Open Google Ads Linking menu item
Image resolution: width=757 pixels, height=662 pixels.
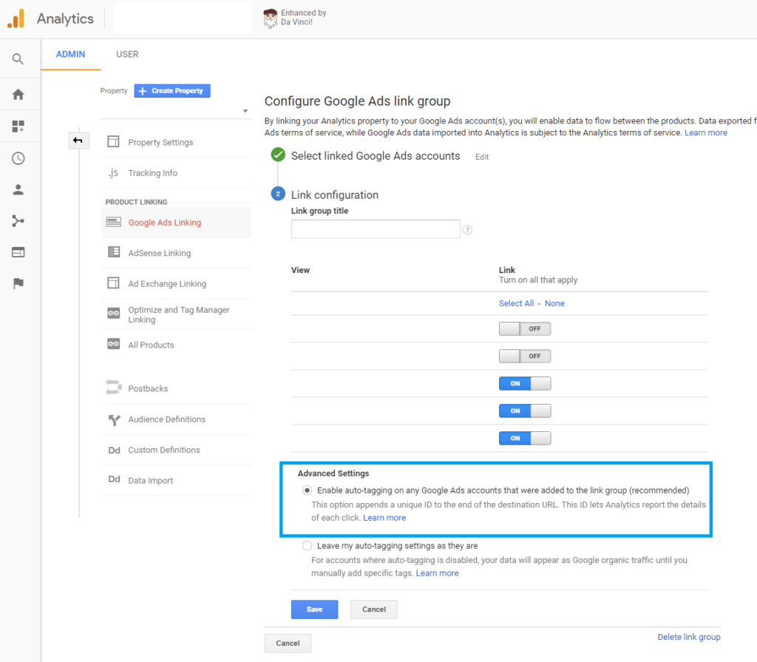pyautogui.click(x=176, y=223)
